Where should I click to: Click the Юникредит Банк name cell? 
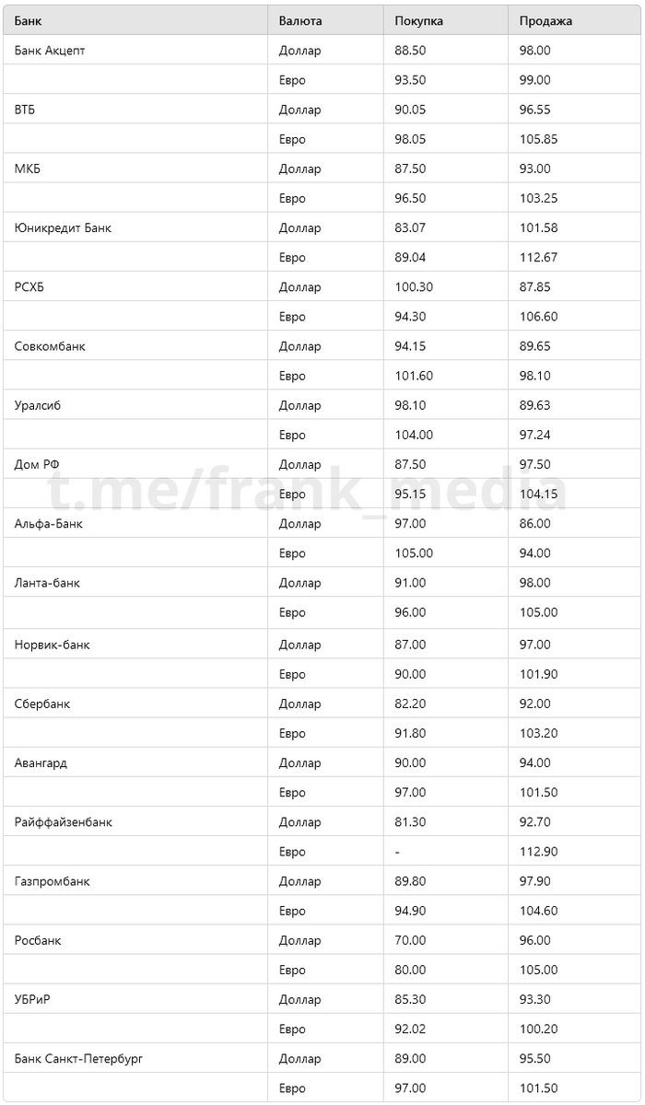[63, 227]
